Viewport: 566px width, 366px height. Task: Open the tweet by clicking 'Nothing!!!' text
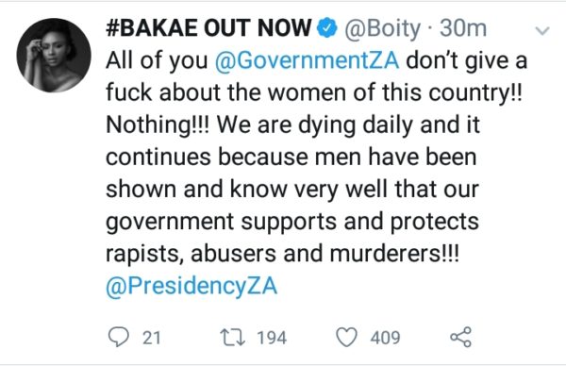(158, 125)
